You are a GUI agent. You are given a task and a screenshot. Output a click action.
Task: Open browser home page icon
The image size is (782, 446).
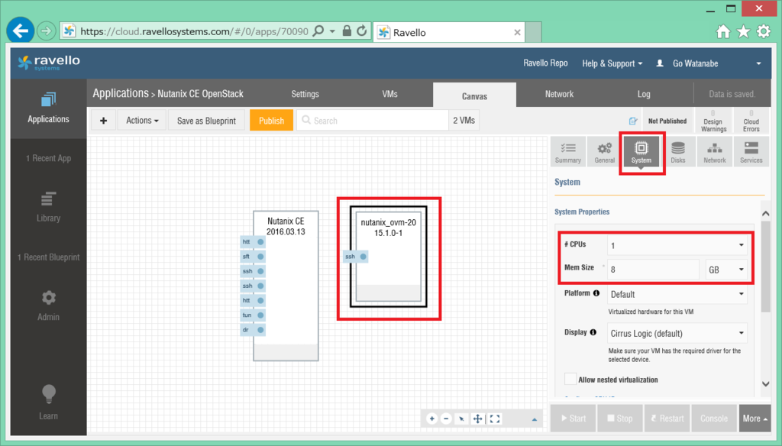[x=723, y=32]
